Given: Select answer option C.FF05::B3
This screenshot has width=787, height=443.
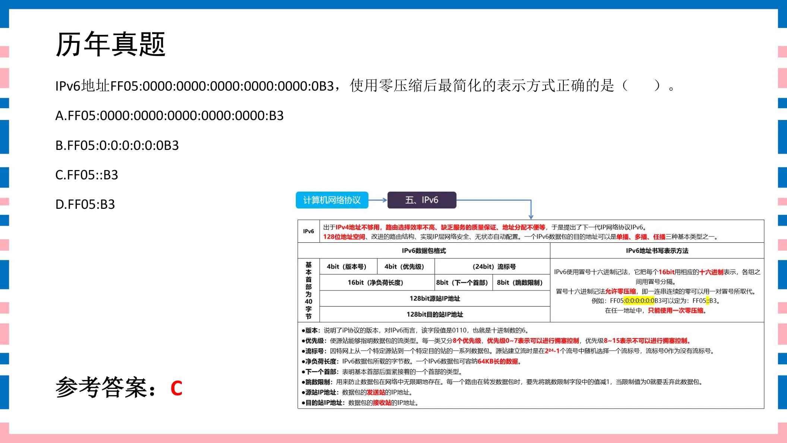Looking at the screenshot, I should pos(86,175).
